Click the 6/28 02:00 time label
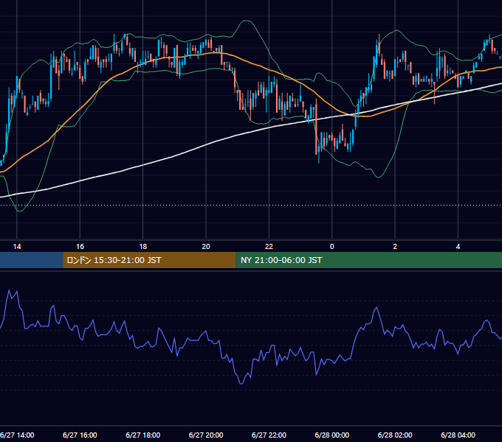This screenshot has height=442, width=502. point(395,435)
